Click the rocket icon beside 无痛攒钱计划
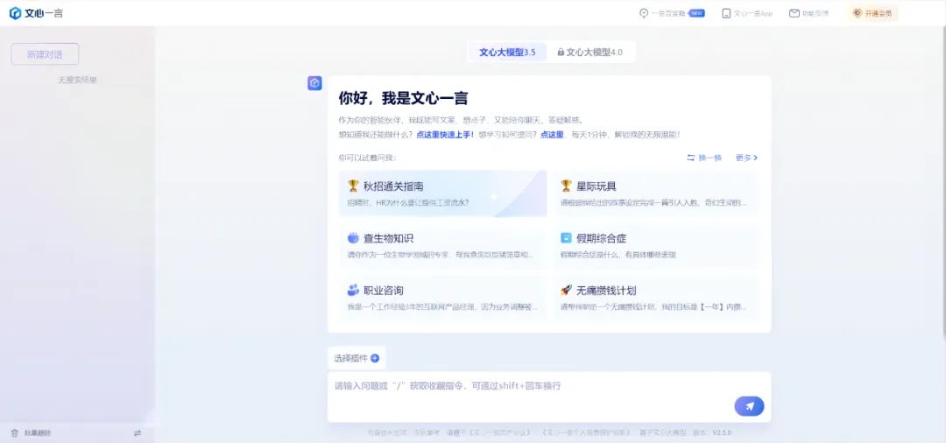Viewport: 946px width, 443px height. pyautogui.click(x=566, y=290)
